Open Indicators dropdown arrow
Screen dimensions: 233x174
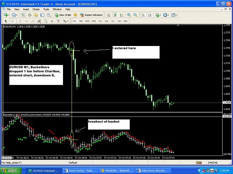tap(160, 15)
